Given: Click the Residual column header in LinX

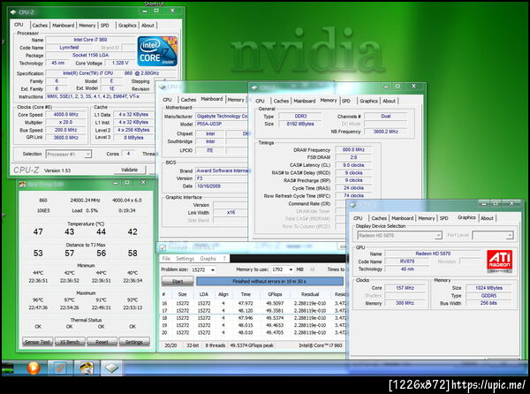Looking at the screenshot, I should [310, 294].
